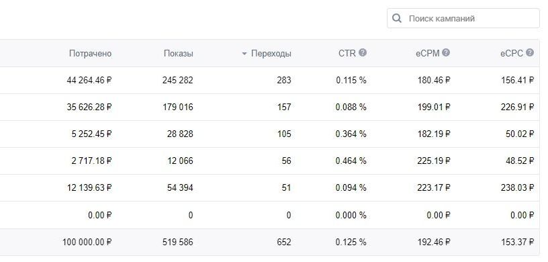Select the 44 264.46 ₽ spent cell

(89, 81)
